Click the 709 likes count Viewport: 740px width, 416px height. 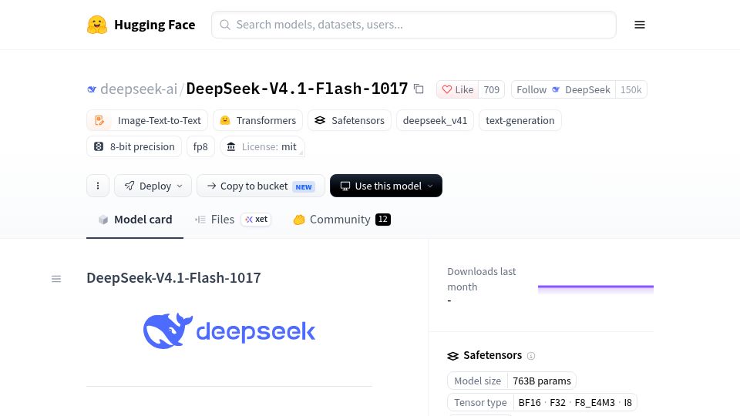(491, 89)
